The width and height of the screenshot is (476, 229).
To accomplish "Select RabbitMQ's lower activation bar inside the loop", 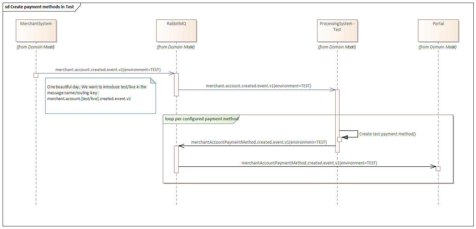I will pyautogui.click(x=176, y=159).
